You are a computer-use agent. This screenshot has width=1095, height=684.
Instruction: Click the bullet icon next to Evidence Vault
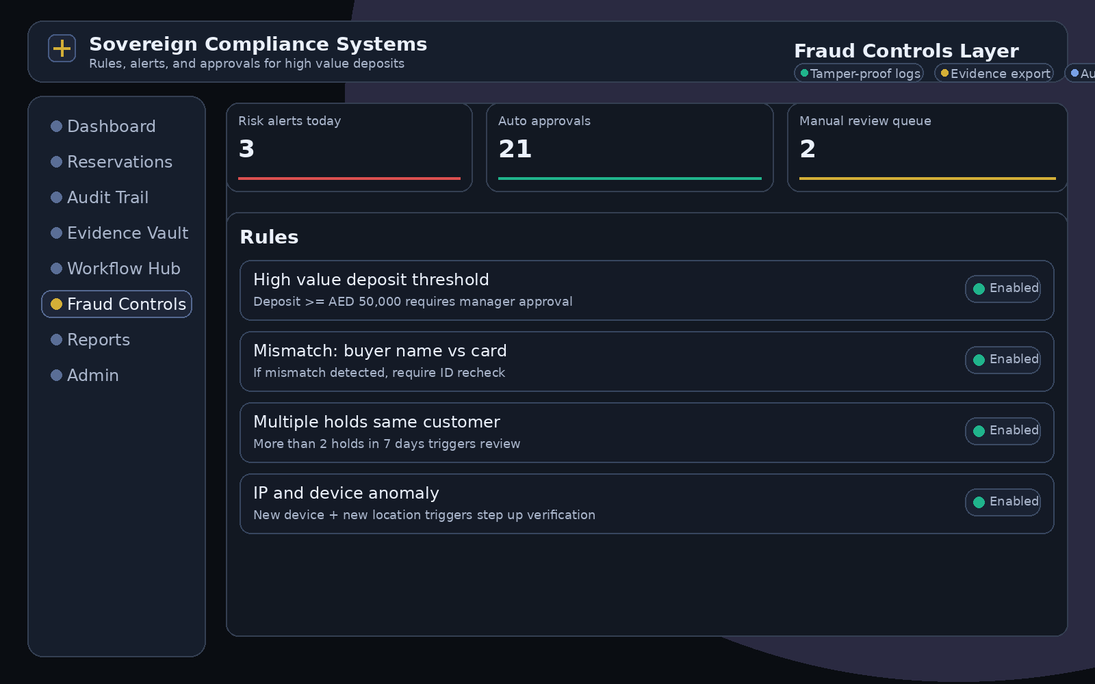click(56, 233)
